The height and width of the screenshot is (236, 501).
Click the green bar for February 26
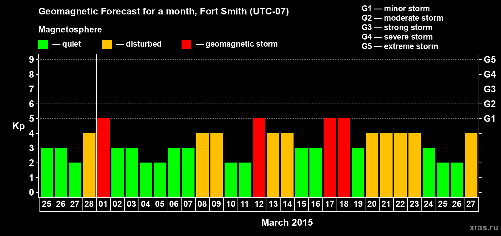pyautogui.click(x=61, y=172)
